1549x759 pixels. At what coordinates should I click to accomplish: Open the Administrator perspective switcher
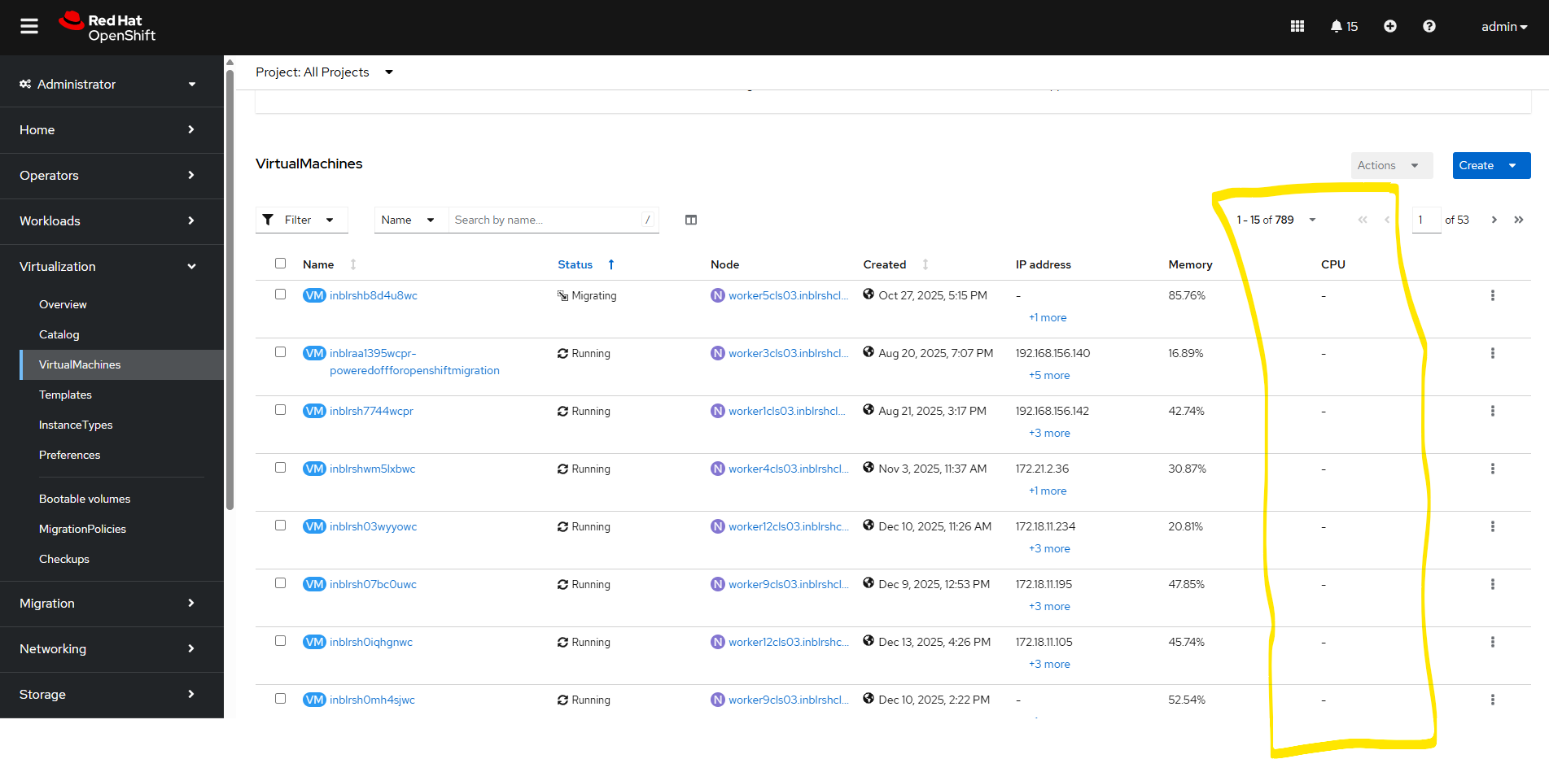click(107, 84)
